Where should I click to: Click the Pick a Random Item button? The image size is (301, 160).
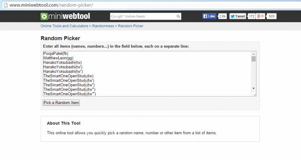click(61, 103)
